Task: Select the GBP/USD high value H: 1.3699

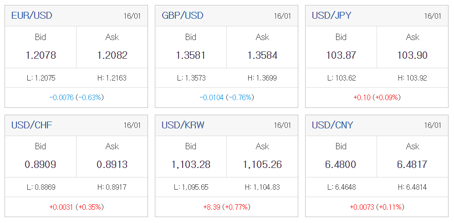Action: [262, 78]
